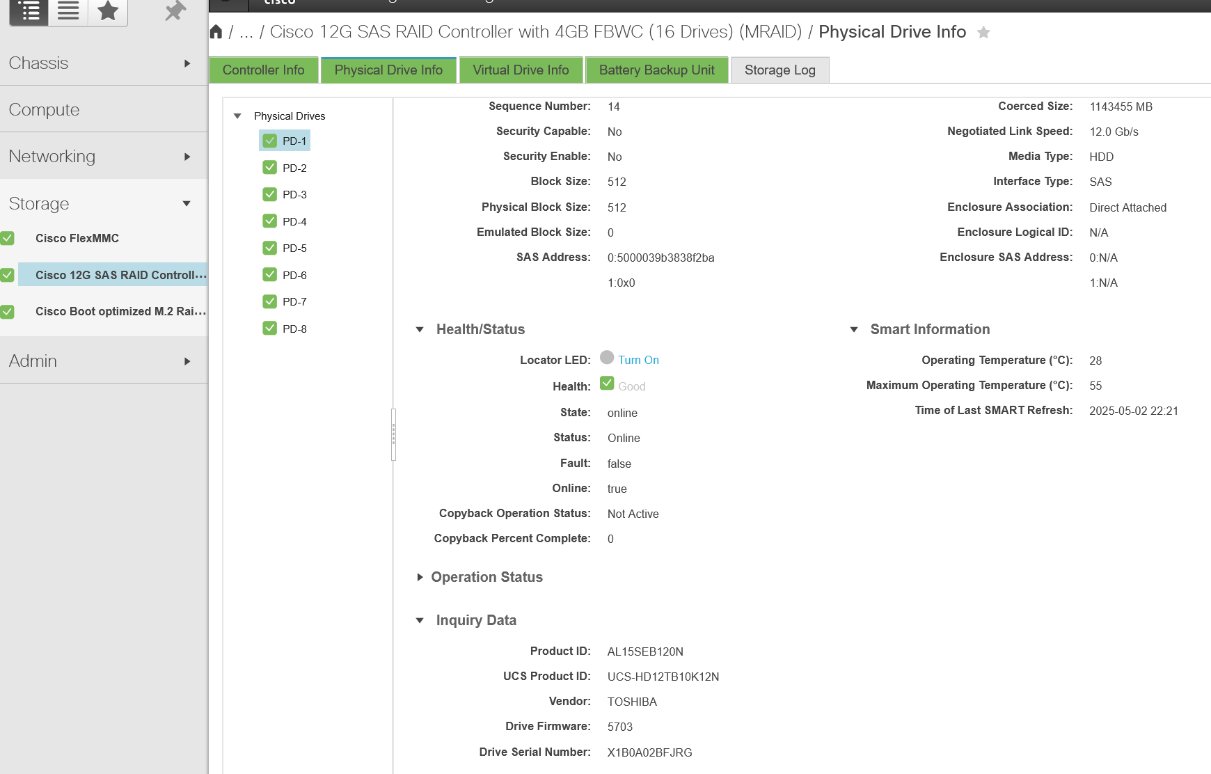Viewport: 1211px width, 774px height.
Task: Expand the Chassis menu arrow
Action: click(x=187, y=63)
